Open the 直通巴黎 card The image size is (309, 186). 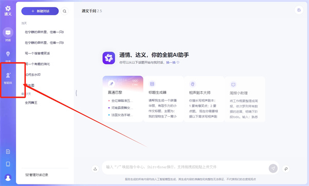(123, 98)
